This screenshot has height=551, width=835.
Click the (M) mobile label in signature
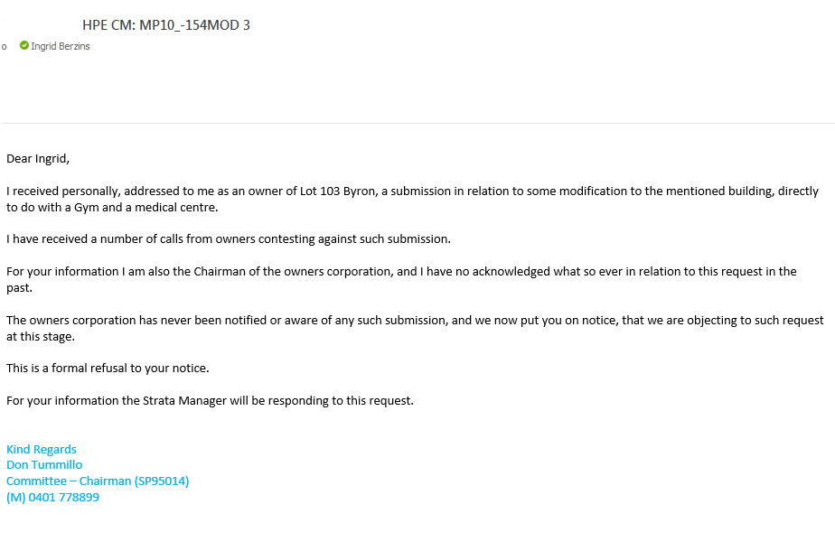(16, 497)
